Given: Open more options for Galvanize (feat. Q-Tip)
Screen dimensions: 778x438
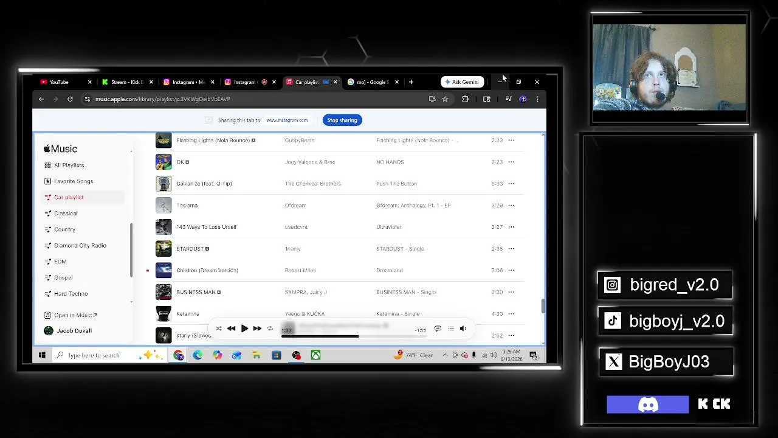Looking at the screenshot, I should coord(511,184).
